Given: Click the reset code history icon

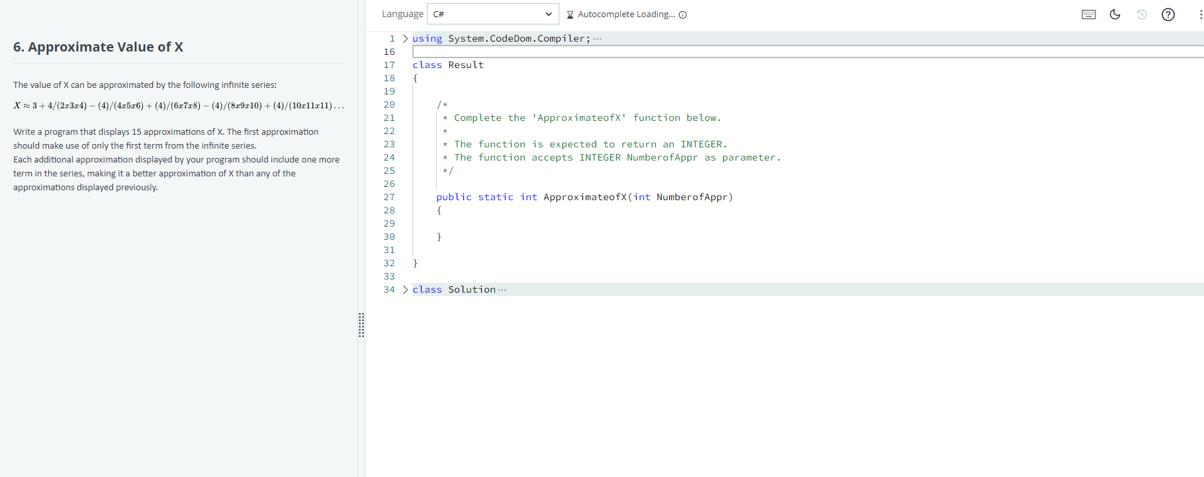Looking at the screenshot, I should [x=1142, y=15].
